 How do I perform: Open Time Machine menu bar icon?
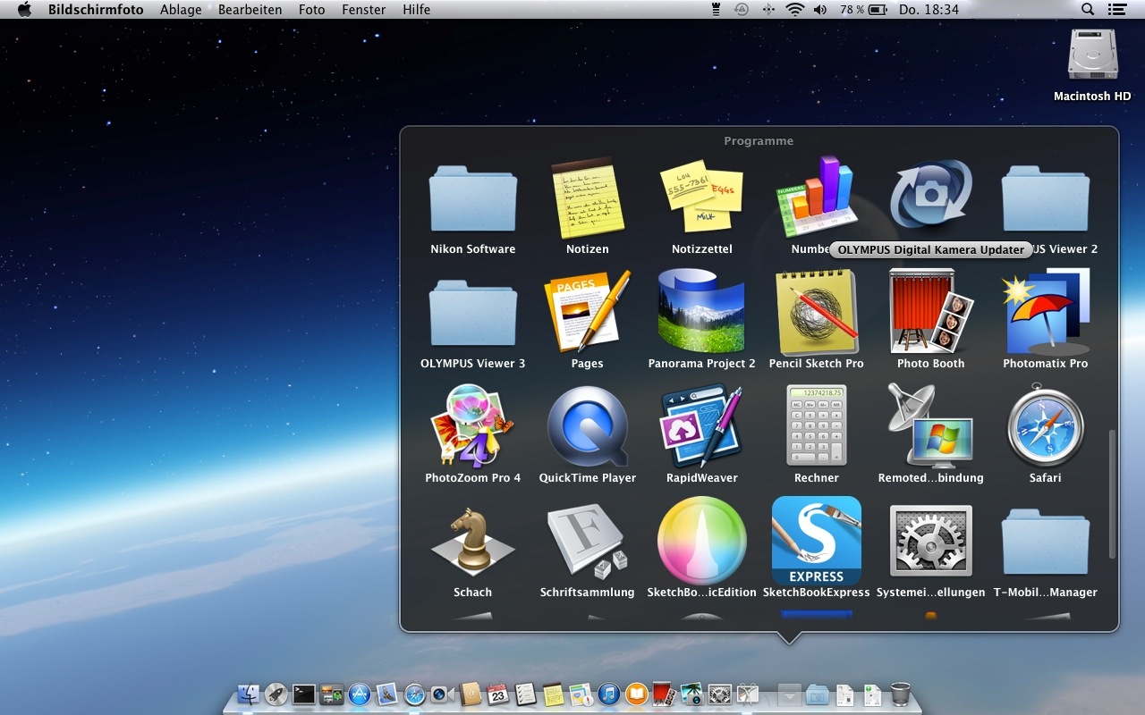(x=742, y=10)
